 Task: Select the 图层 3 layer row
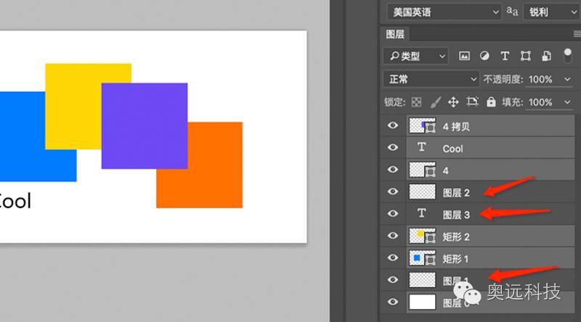(489, 214)
